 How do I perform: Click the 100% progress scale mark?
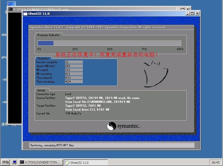[x=180, y=49]
